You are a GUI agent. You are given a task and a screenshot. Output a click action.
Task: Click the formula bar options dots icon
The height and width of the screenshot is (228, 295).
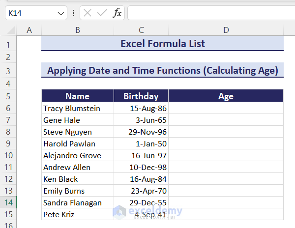(x=74, y=13)
